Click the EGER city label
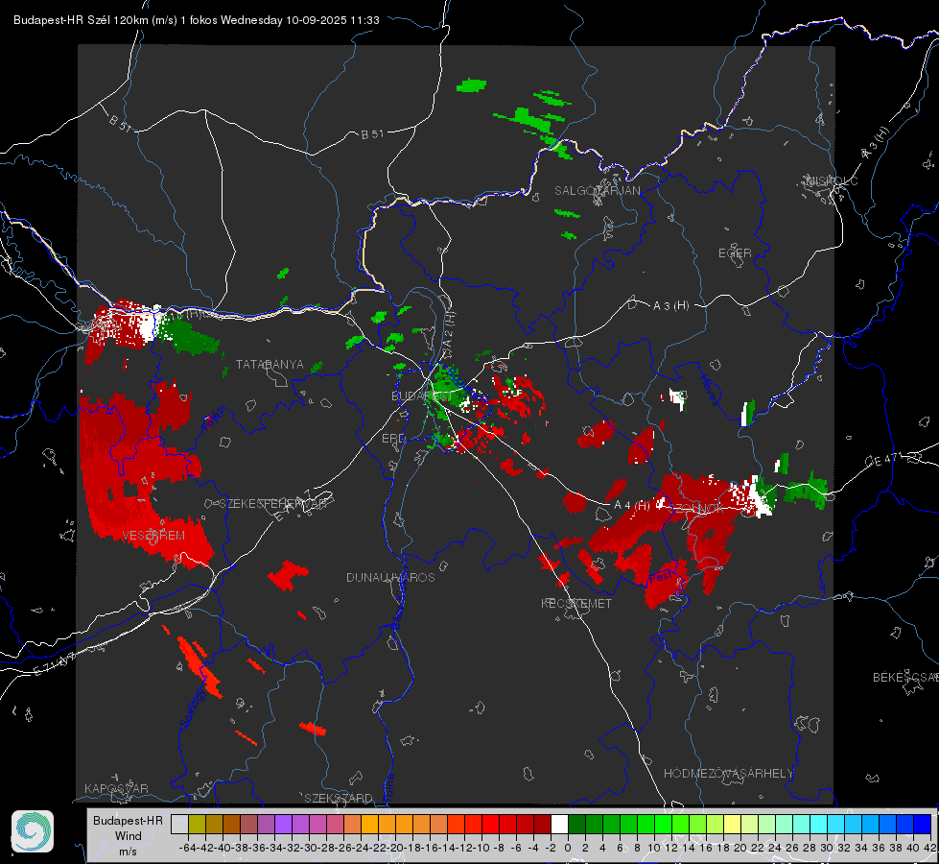The height and width of the screenshot is (864, 939). click(x=735, y=253)
